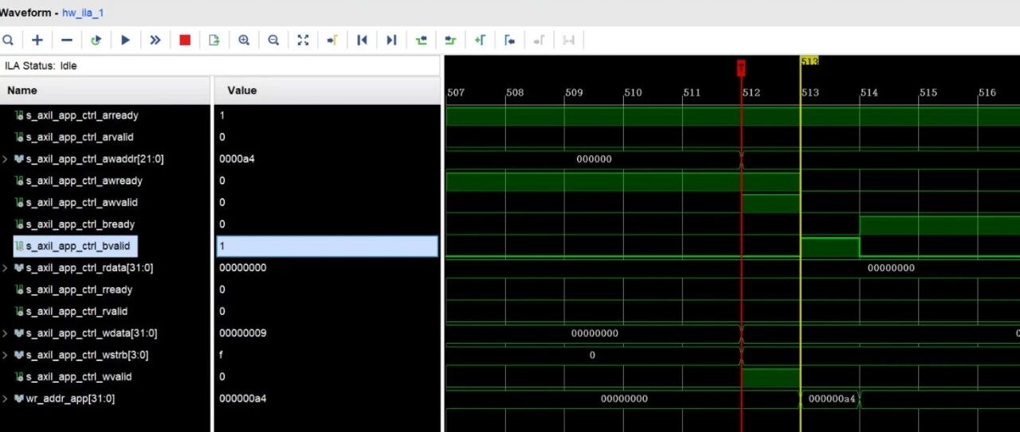The width and height of the screenshot is (1020, 432).
Task: Open the search tool in waveform toolbar
Action: click(x=8, y=40)
